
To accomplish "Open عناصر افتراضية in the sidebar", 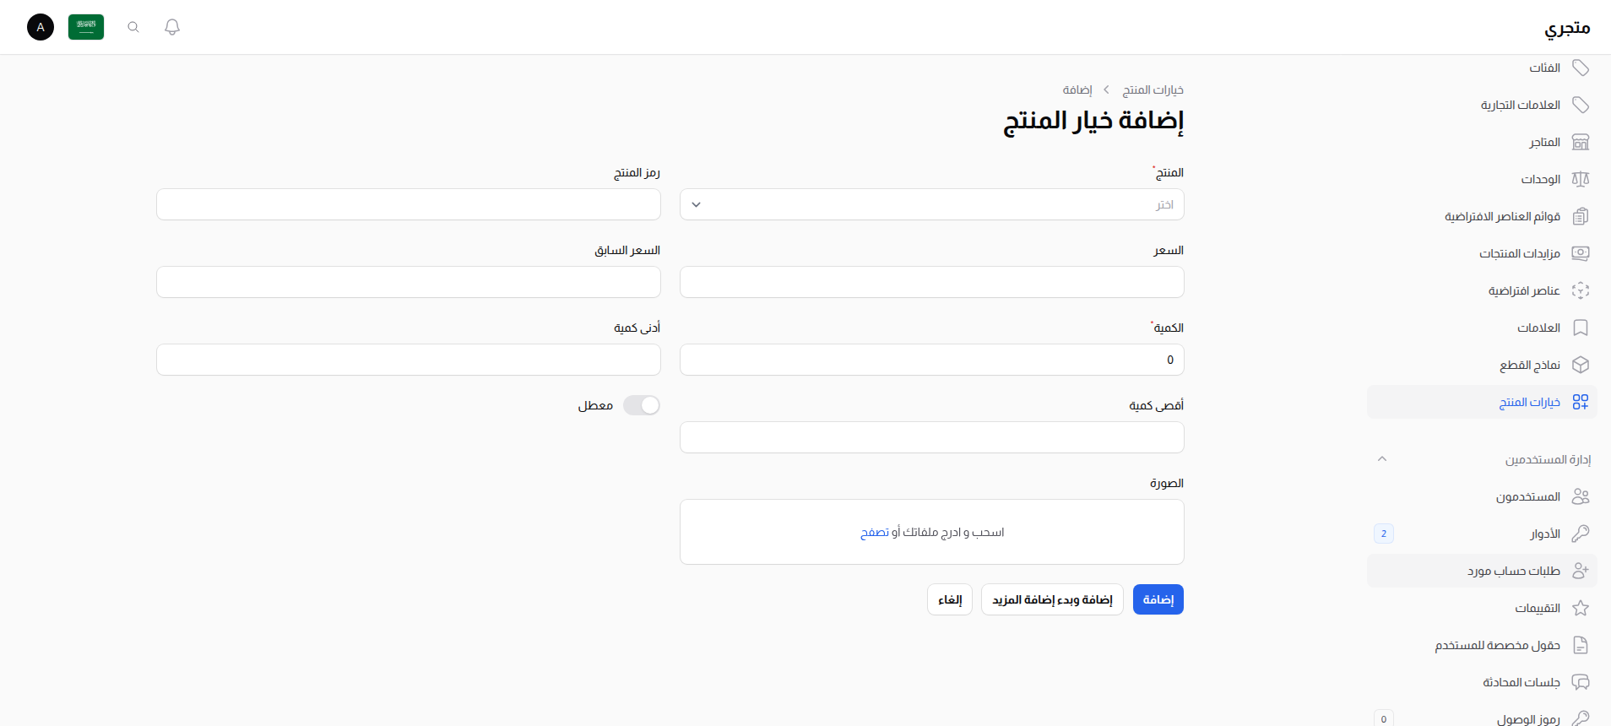I will [1482, 290].
